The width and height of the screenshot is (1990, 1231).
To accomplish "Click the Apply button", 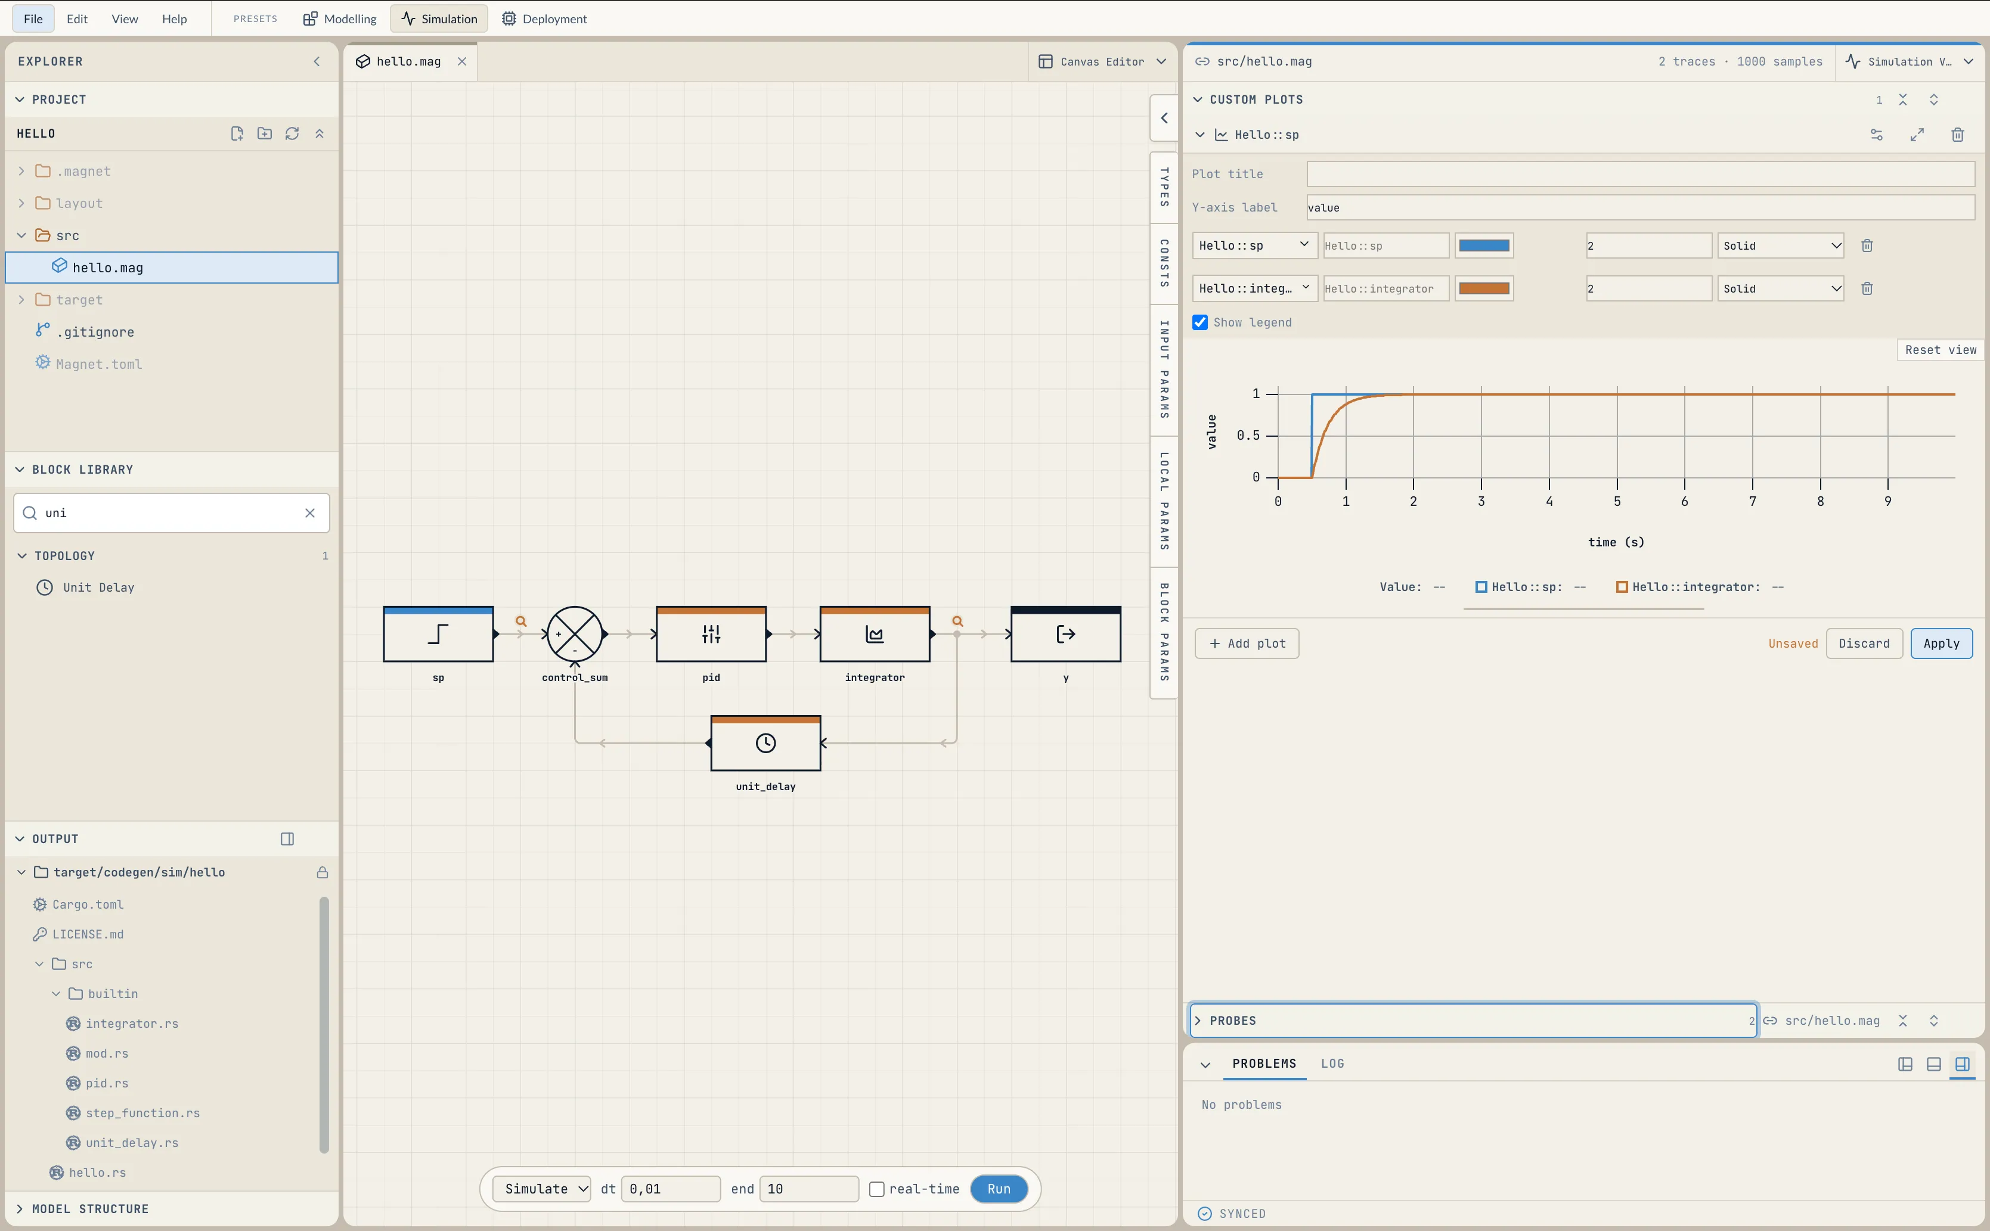I will click(1941, 644).
